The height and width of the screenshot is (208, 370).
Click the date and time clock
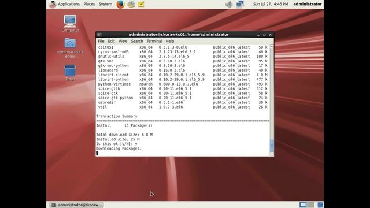click(x=271, y=4)
